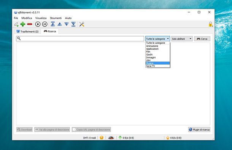Click the resume play icon

point(38,24)
